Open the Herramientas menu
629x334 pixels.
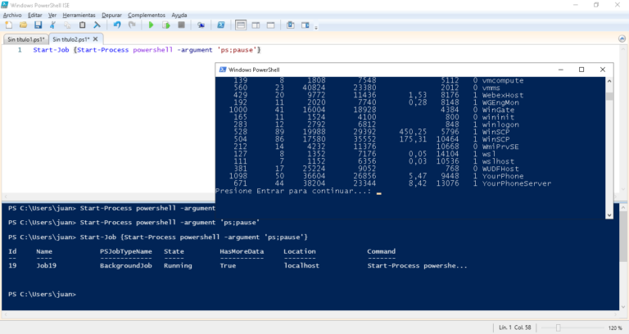[79, 16]
